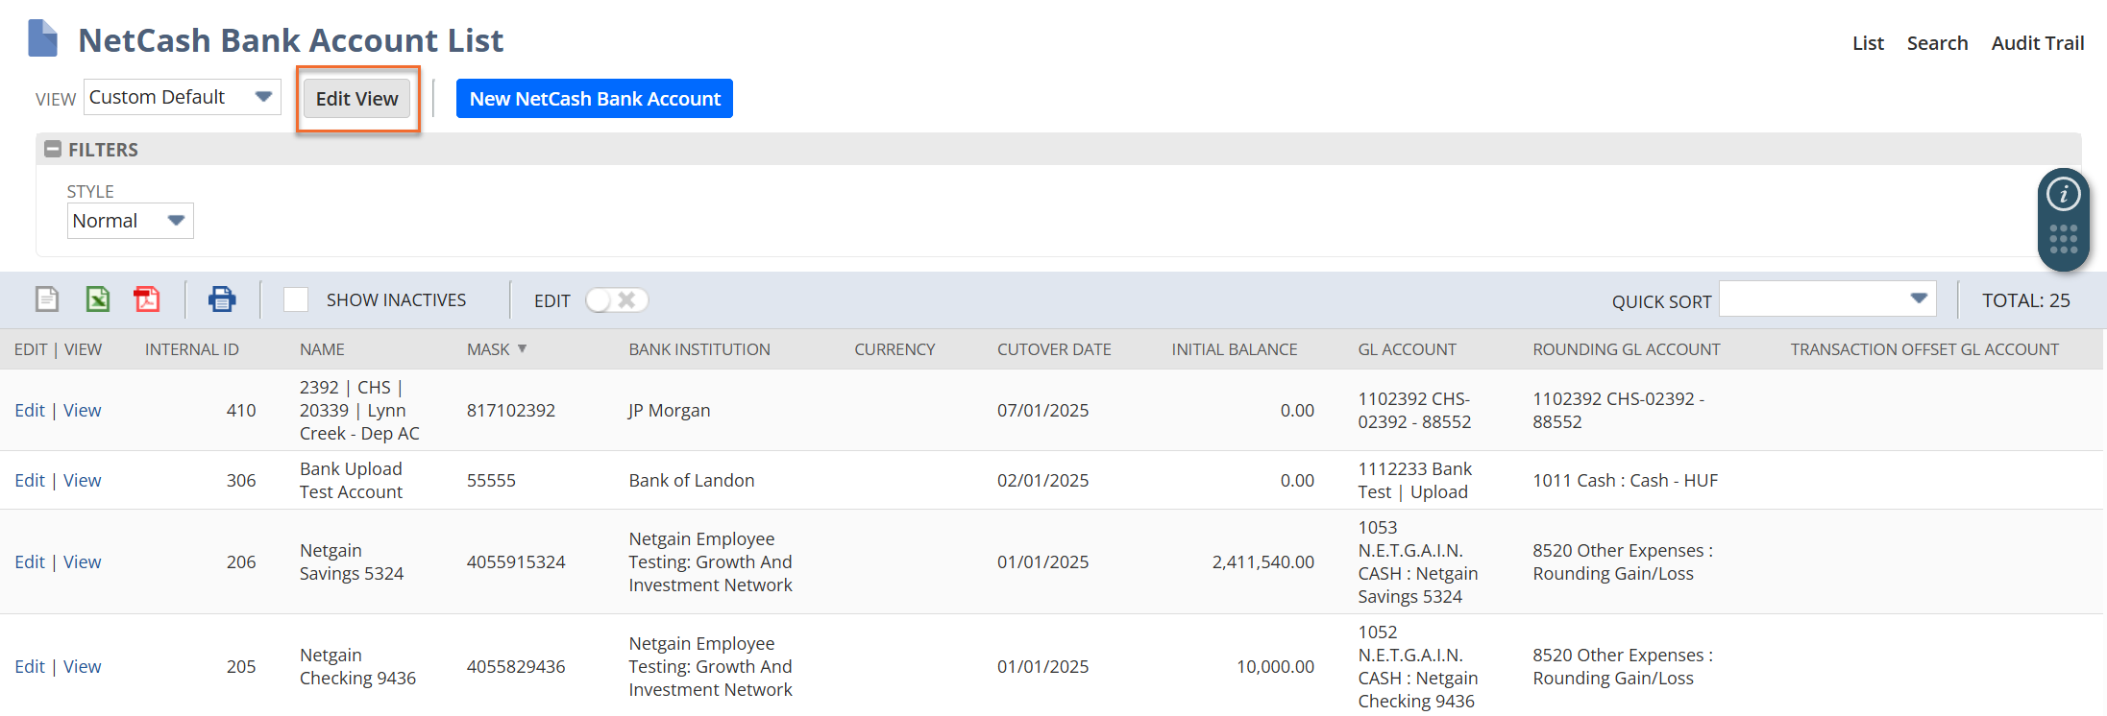Click the print list icon

tap(222, 299)
